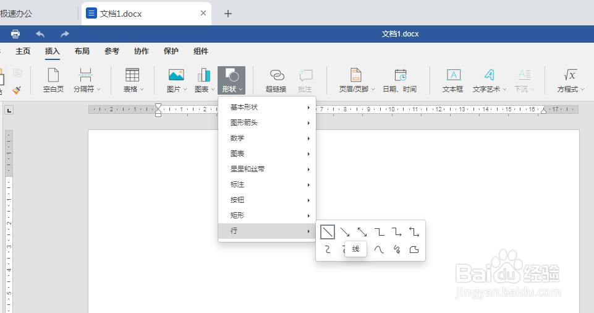Image resolution: width=594 pixels, height=313 pixels.
Task: Switch to the 保护 ribbon tab
Action: 171,51
